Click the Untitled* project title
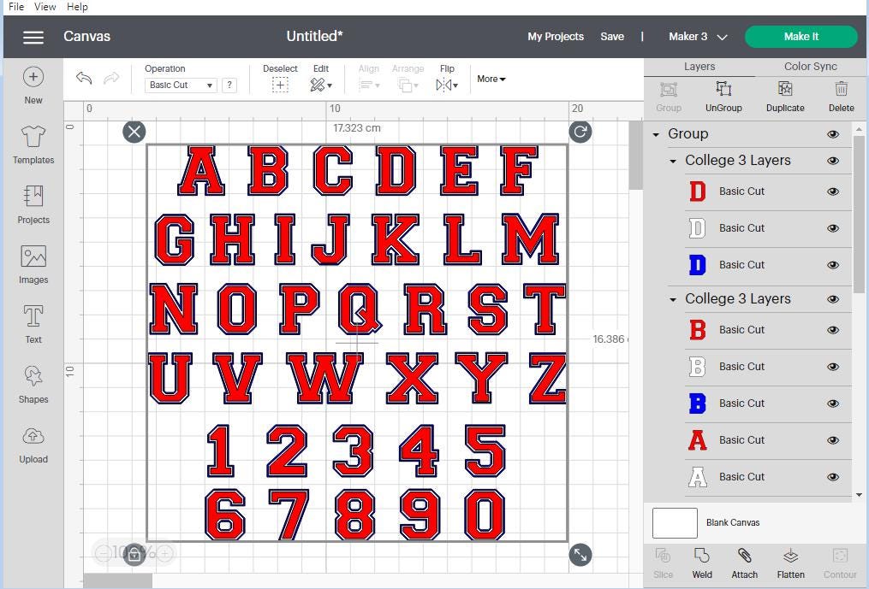The image size is (869, 589). point(314,36)
